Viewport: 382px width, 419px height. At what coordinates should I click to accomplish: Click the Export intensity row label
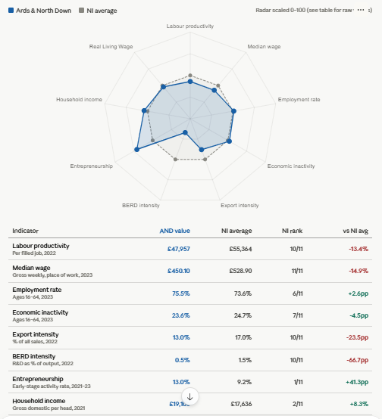pos(36,334)
